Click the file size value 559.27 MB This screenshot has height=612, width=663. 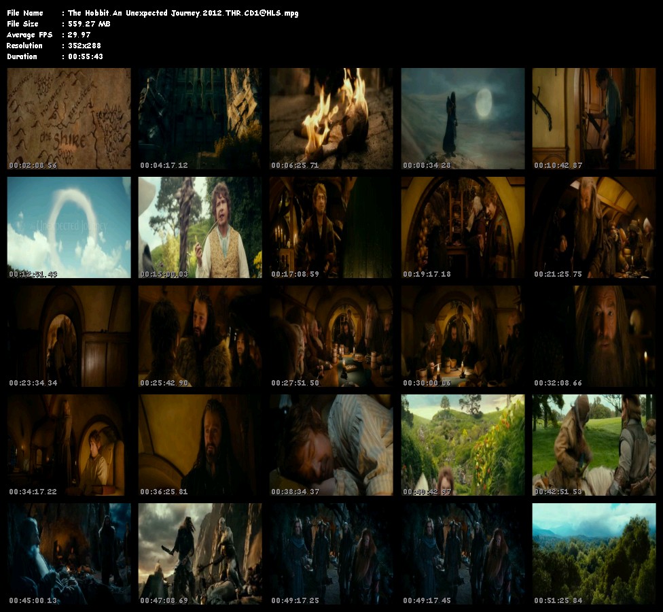pyautogui.click(x=89, y=24)
